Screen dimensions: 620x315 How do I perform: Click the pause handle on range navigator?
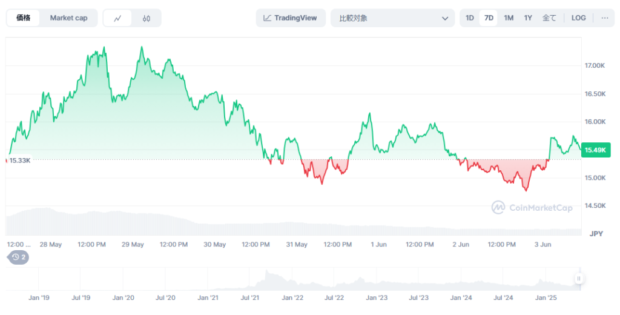[579, 279]
